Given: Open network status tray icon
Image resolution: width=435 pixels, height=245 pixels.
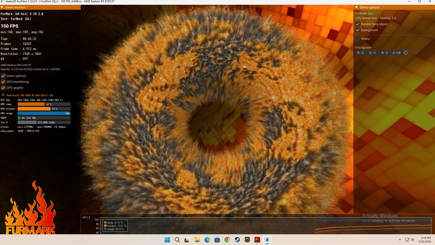Looking at the screenshot, I should (407, 240).
